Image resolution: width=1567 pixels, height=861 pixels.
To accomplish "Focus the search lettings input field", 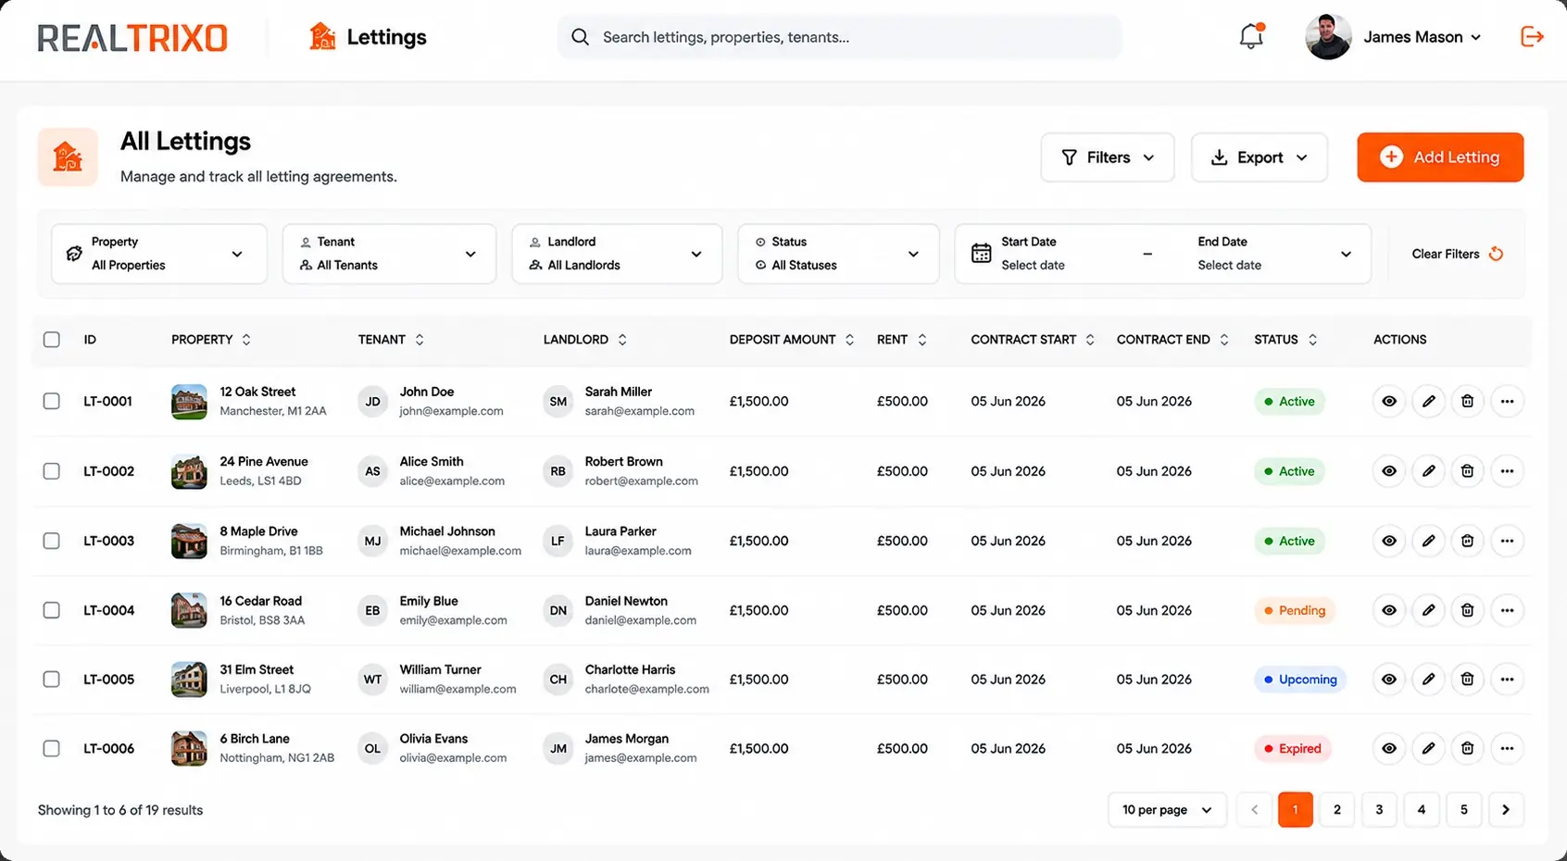I will (x=839, y=37).
